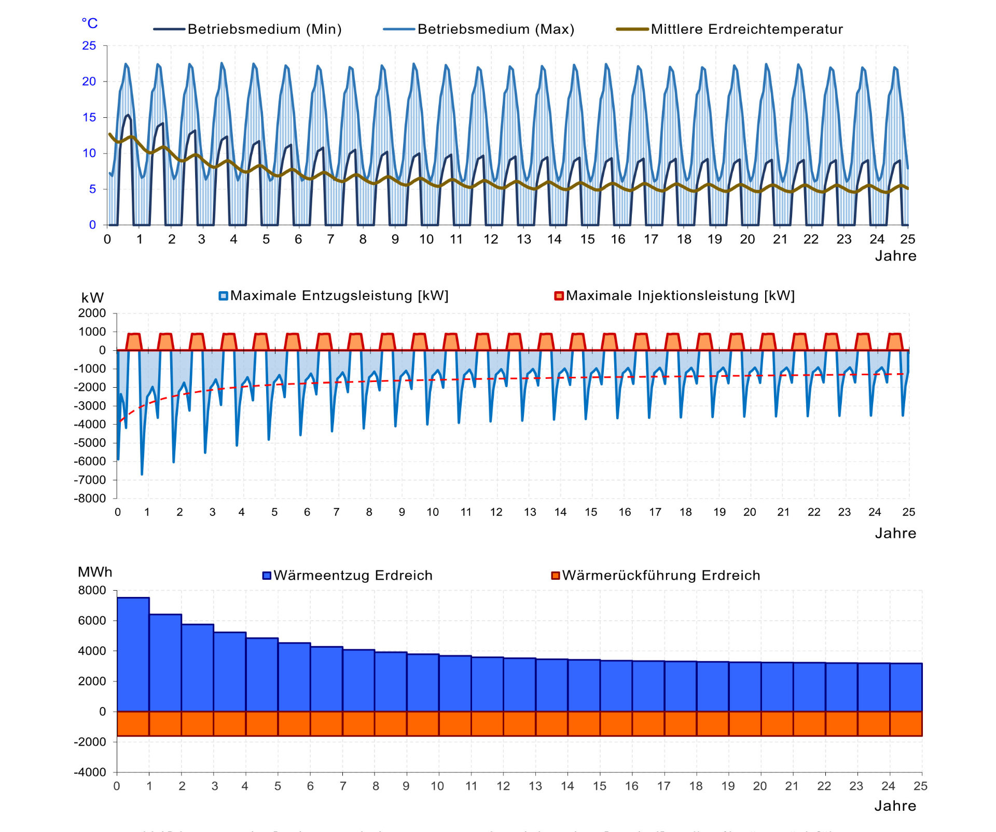Click the Maximale Injektionsleistung [kW] legend label

[680, 296]
